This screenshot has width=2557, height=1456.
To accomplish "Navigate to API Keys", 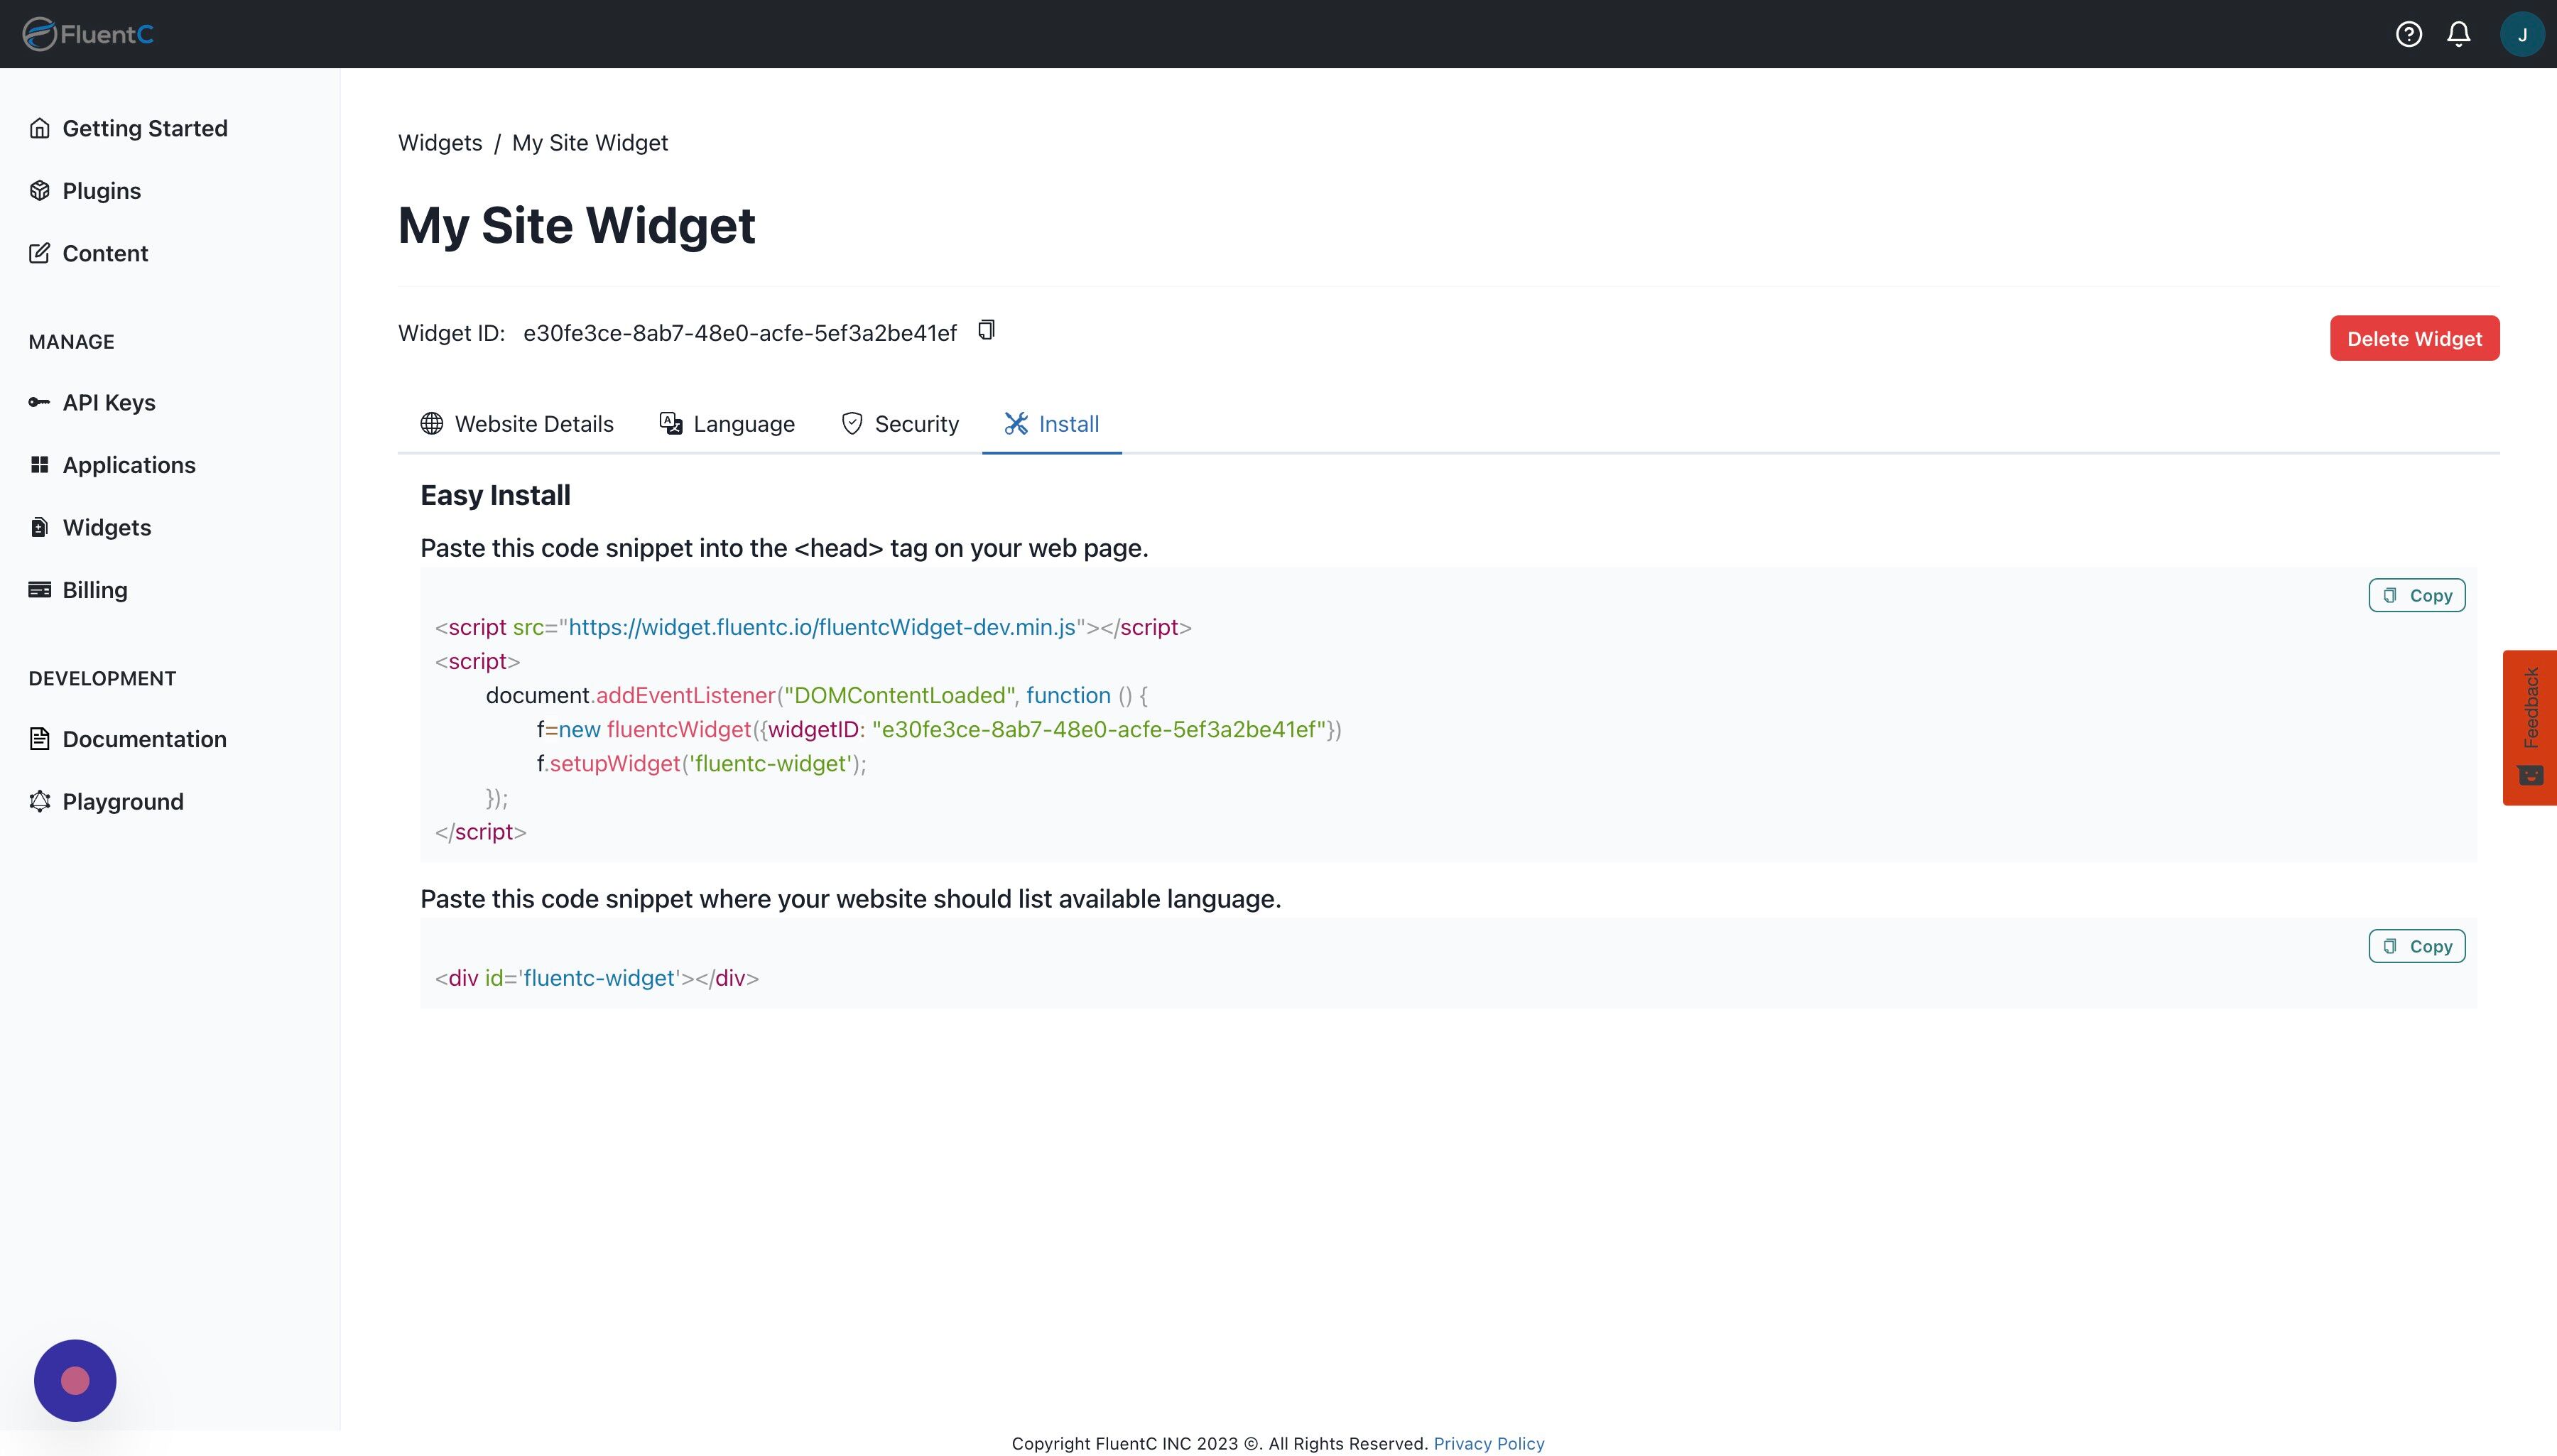I will pyautogui.click(x=108, y=402).
